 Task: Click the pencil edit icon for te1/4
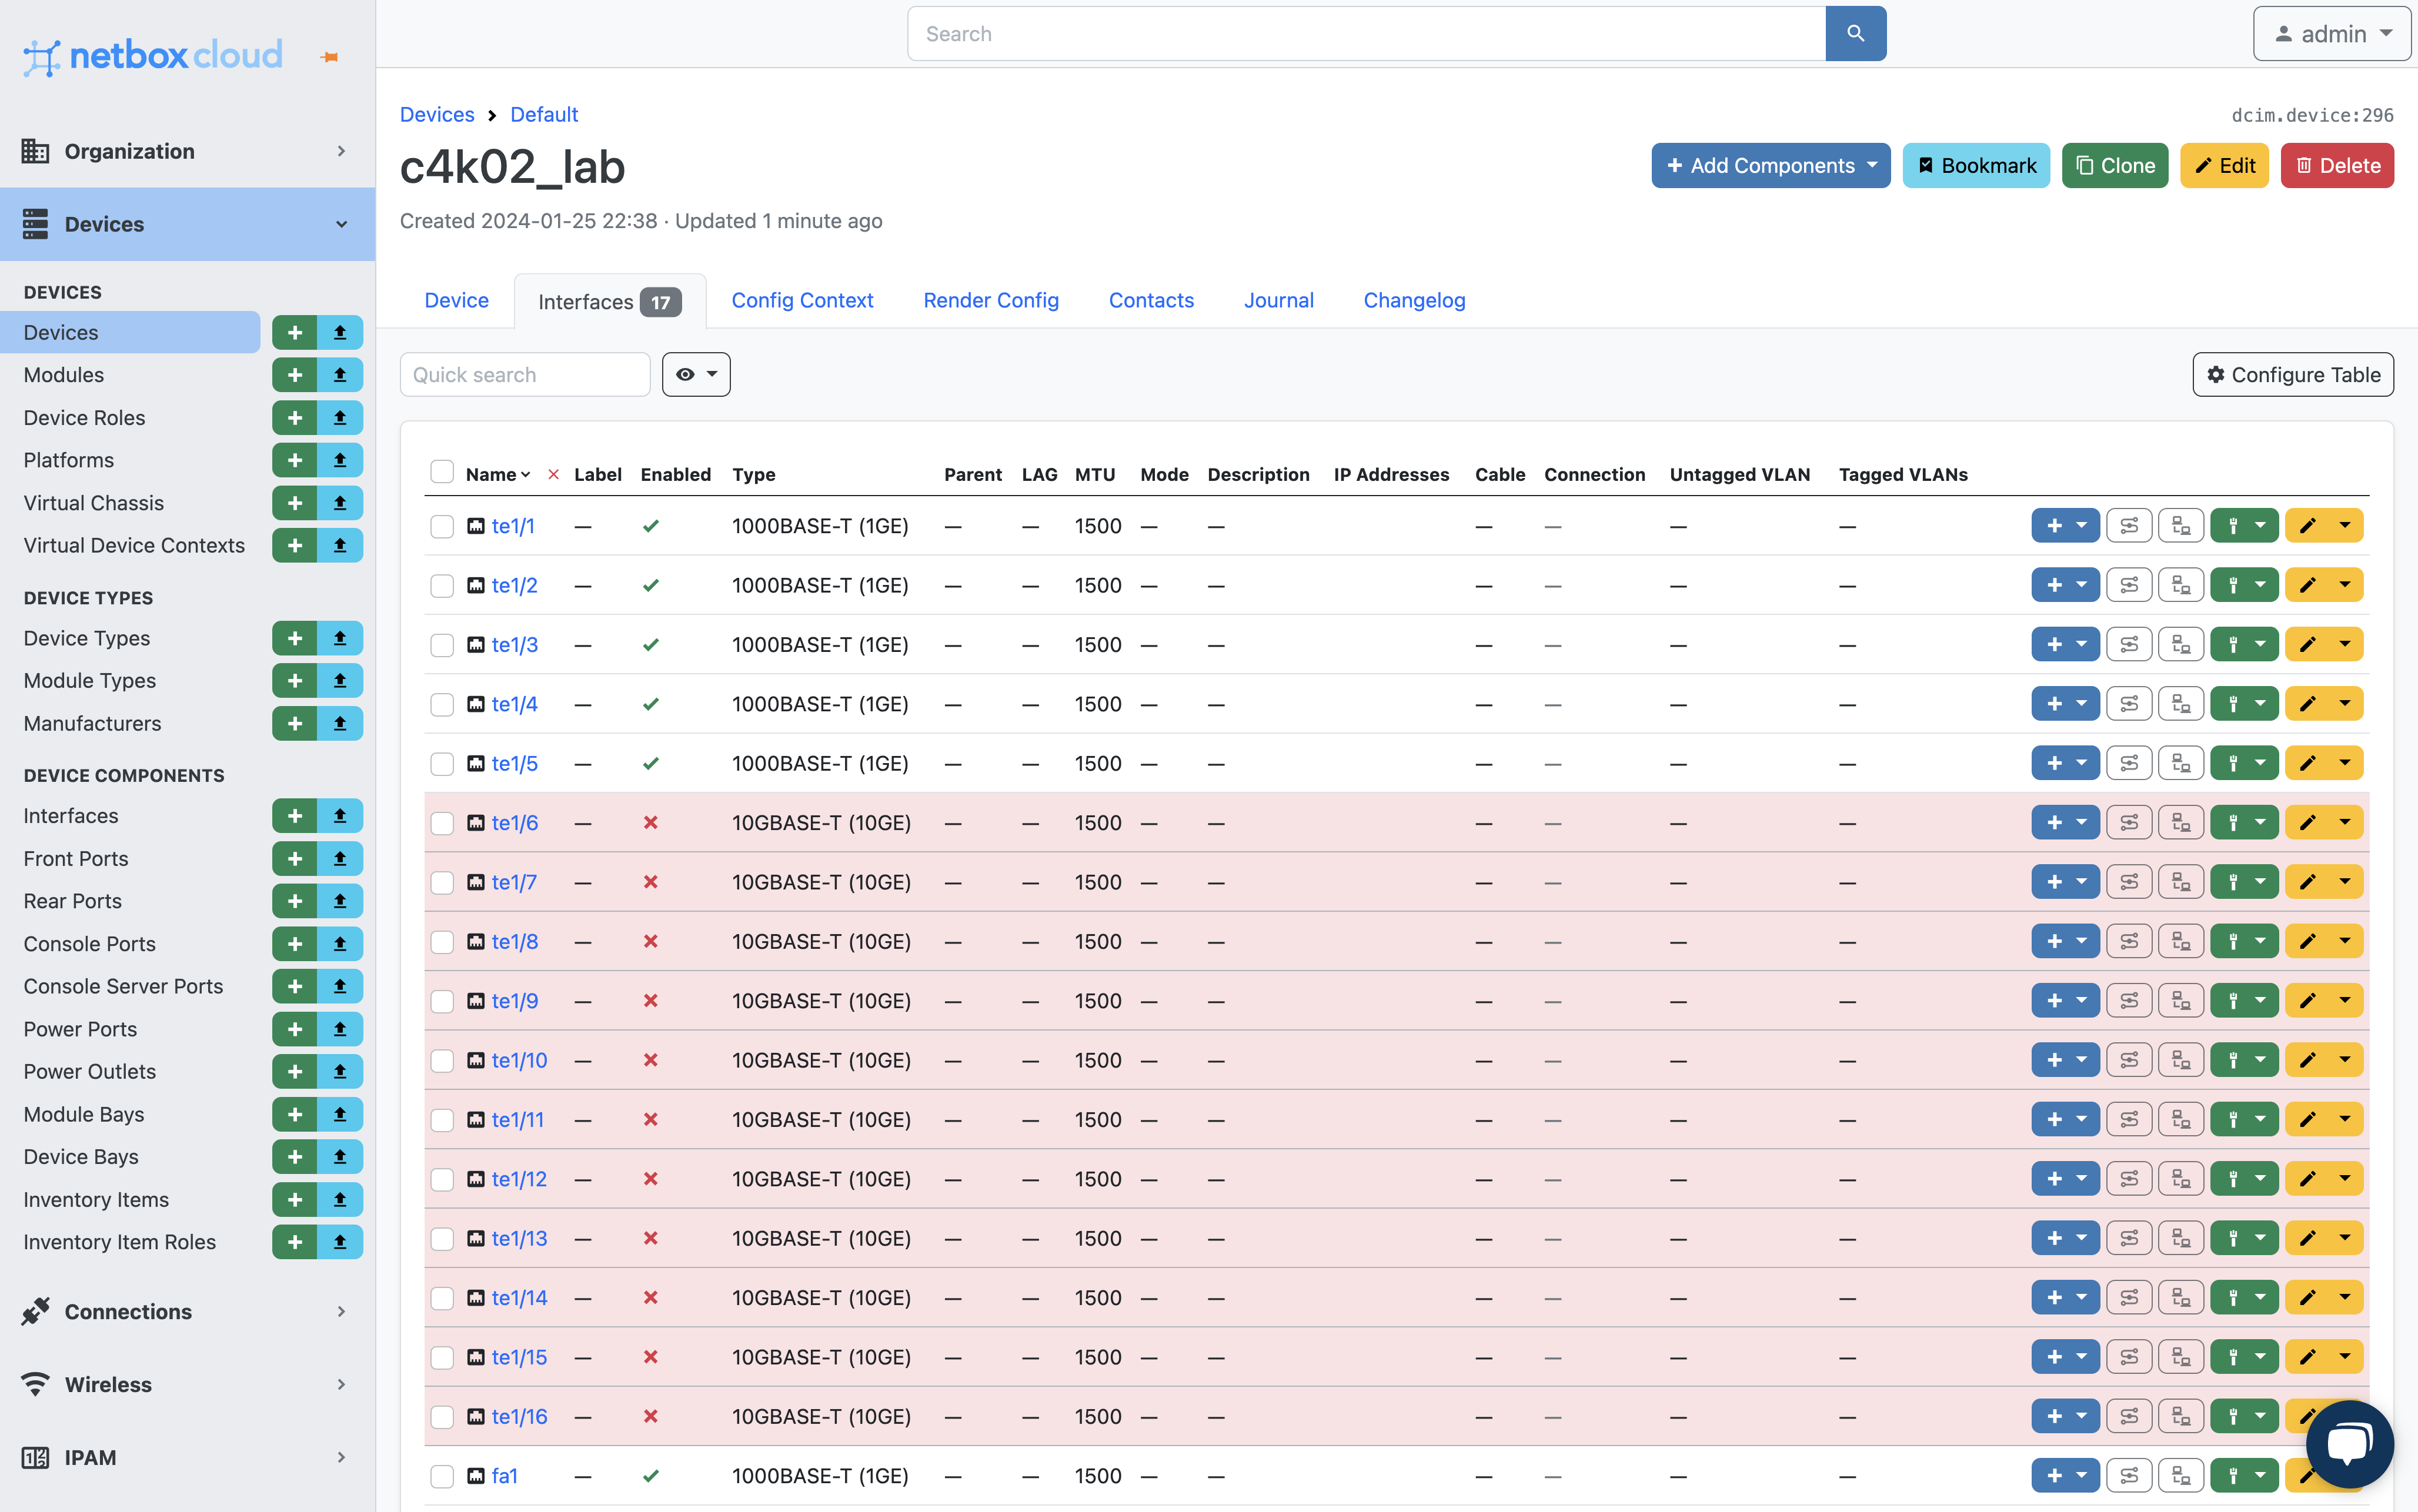[x=2307, y=704]
